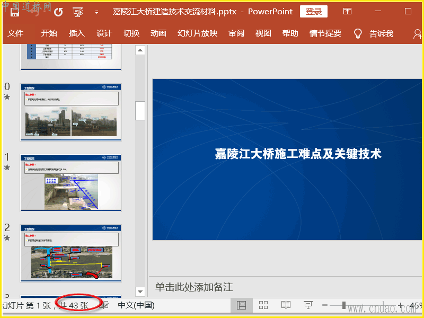Open the 幻灯片放映 tab
Viewport: 424px width, 318px height.
197,33
